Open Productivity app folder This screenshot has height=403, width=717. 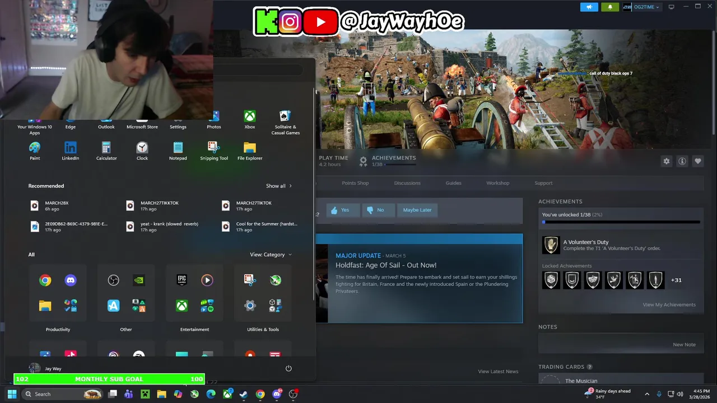[58, 293]
